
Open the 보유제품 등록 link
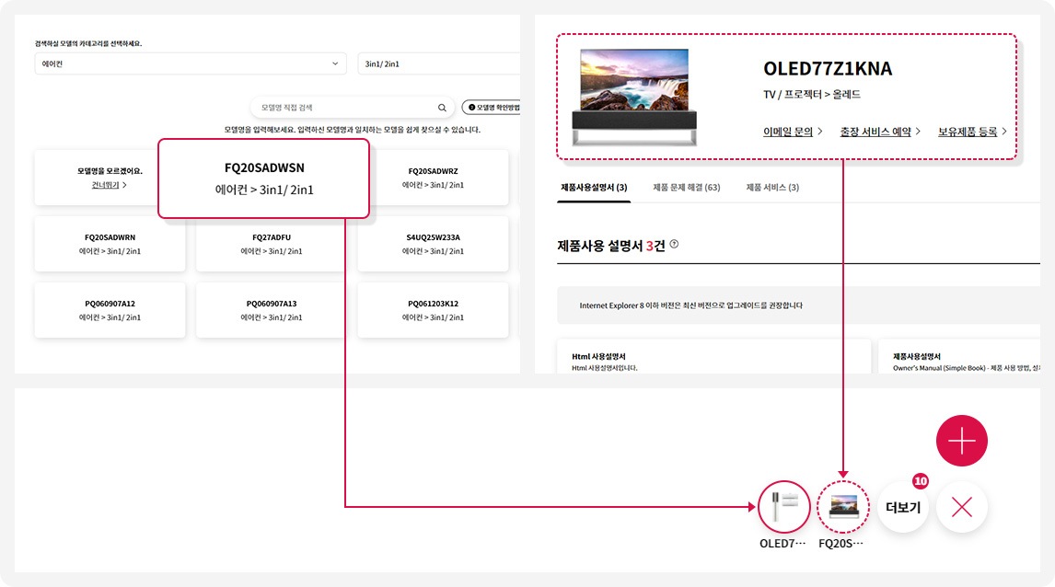(x=972, y=132)
